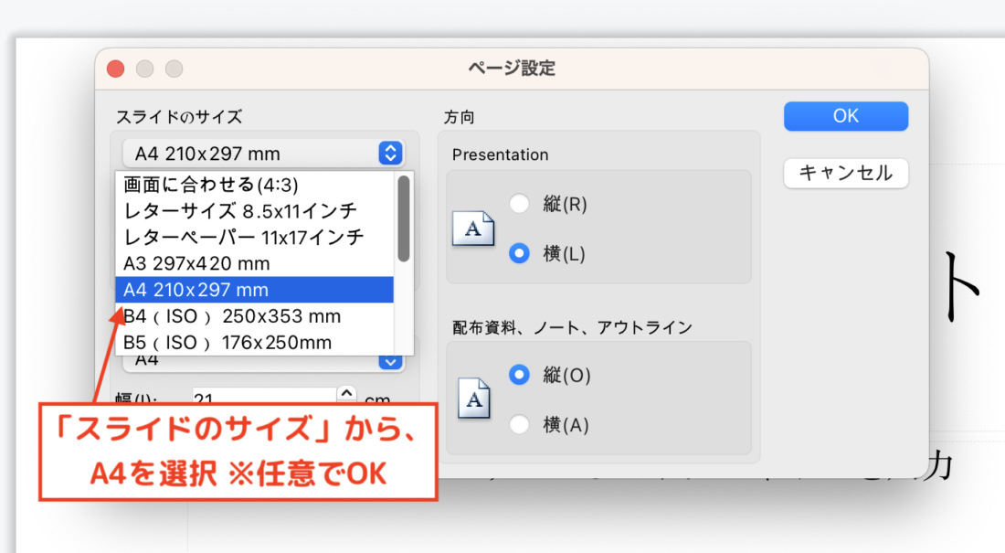Enable 横(A) landscape orientation for handouts
The image size is (1005, 553).
(519, 424)
